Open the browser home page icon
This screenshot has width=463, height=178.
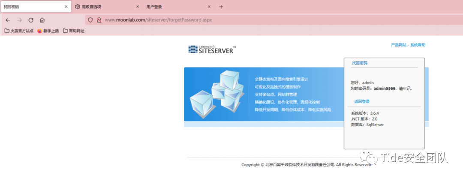point(42,20)
